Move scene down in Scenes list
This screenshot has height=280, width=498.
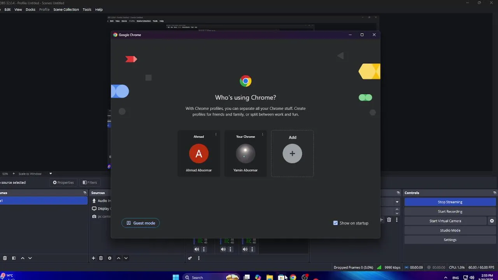tap(30, 258)
